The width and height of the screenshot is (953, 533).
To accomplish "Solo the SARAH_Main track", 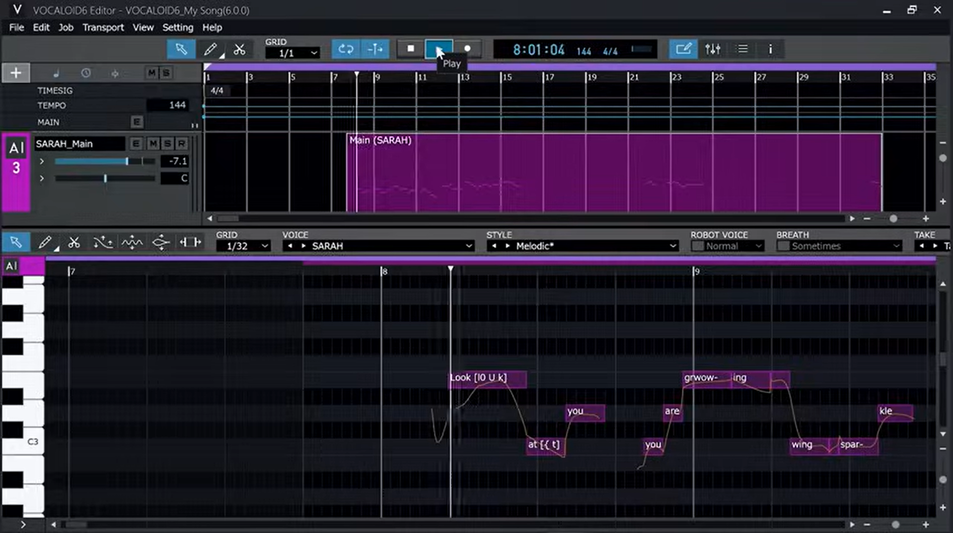I will tap(168, 143).
